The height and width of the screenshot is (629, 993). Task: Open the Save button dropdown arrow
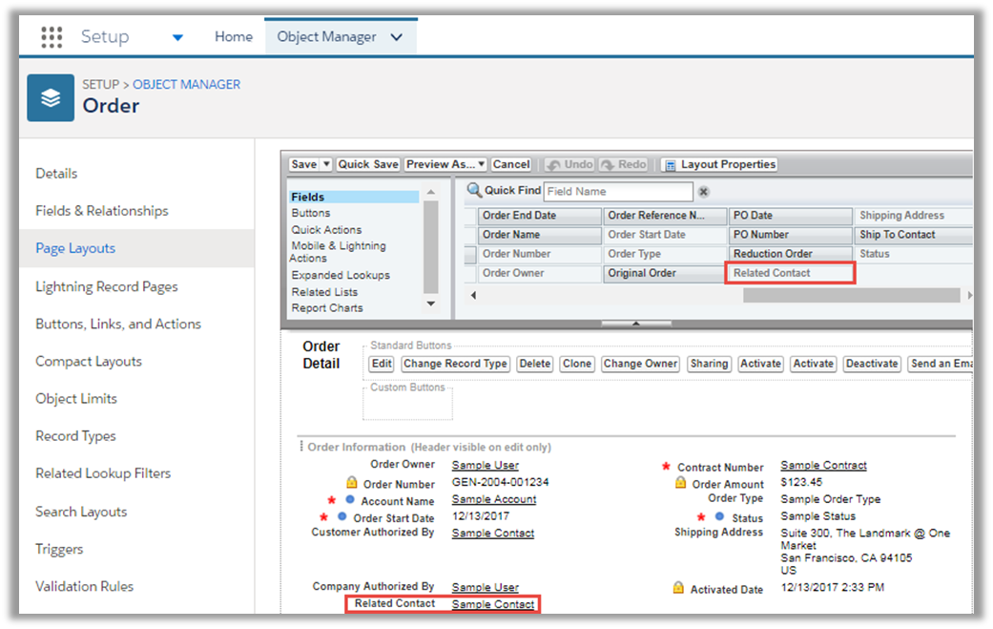pos(327,164)
